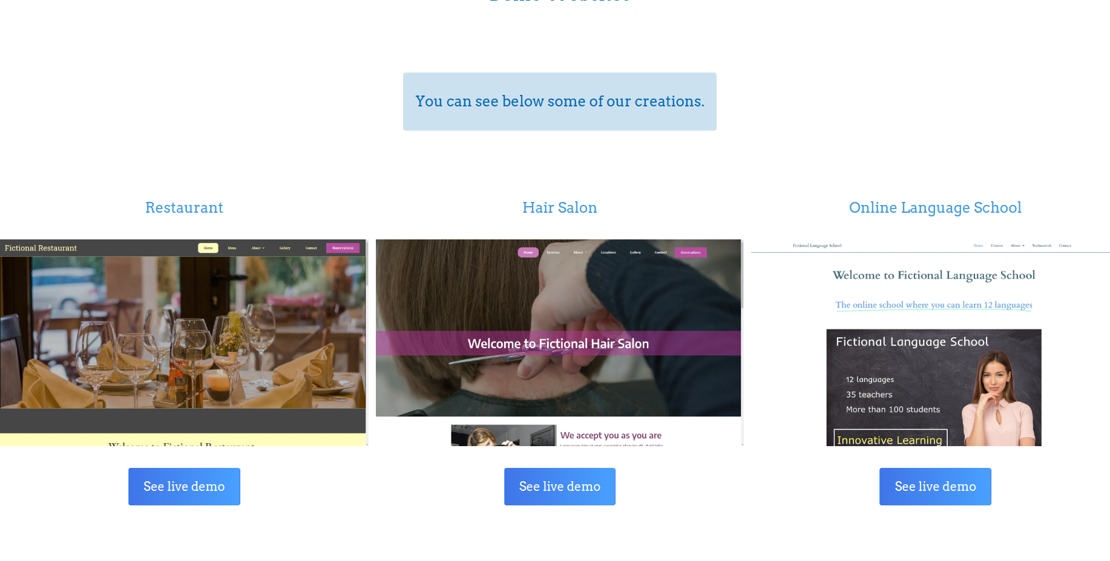
Task: Expand About dropdown in Language School preview
Action: click(1017, 245)
